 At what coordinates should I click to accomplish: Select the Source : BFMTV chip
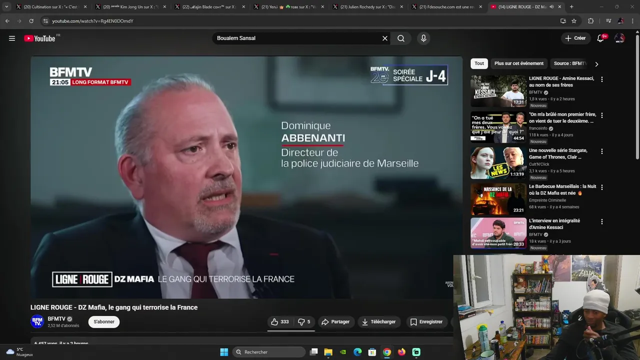(570, 63)
